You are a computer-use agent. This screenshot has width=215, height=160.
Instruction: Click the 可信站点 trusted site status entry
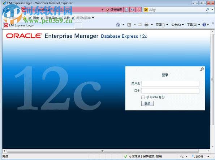point(134,156)
